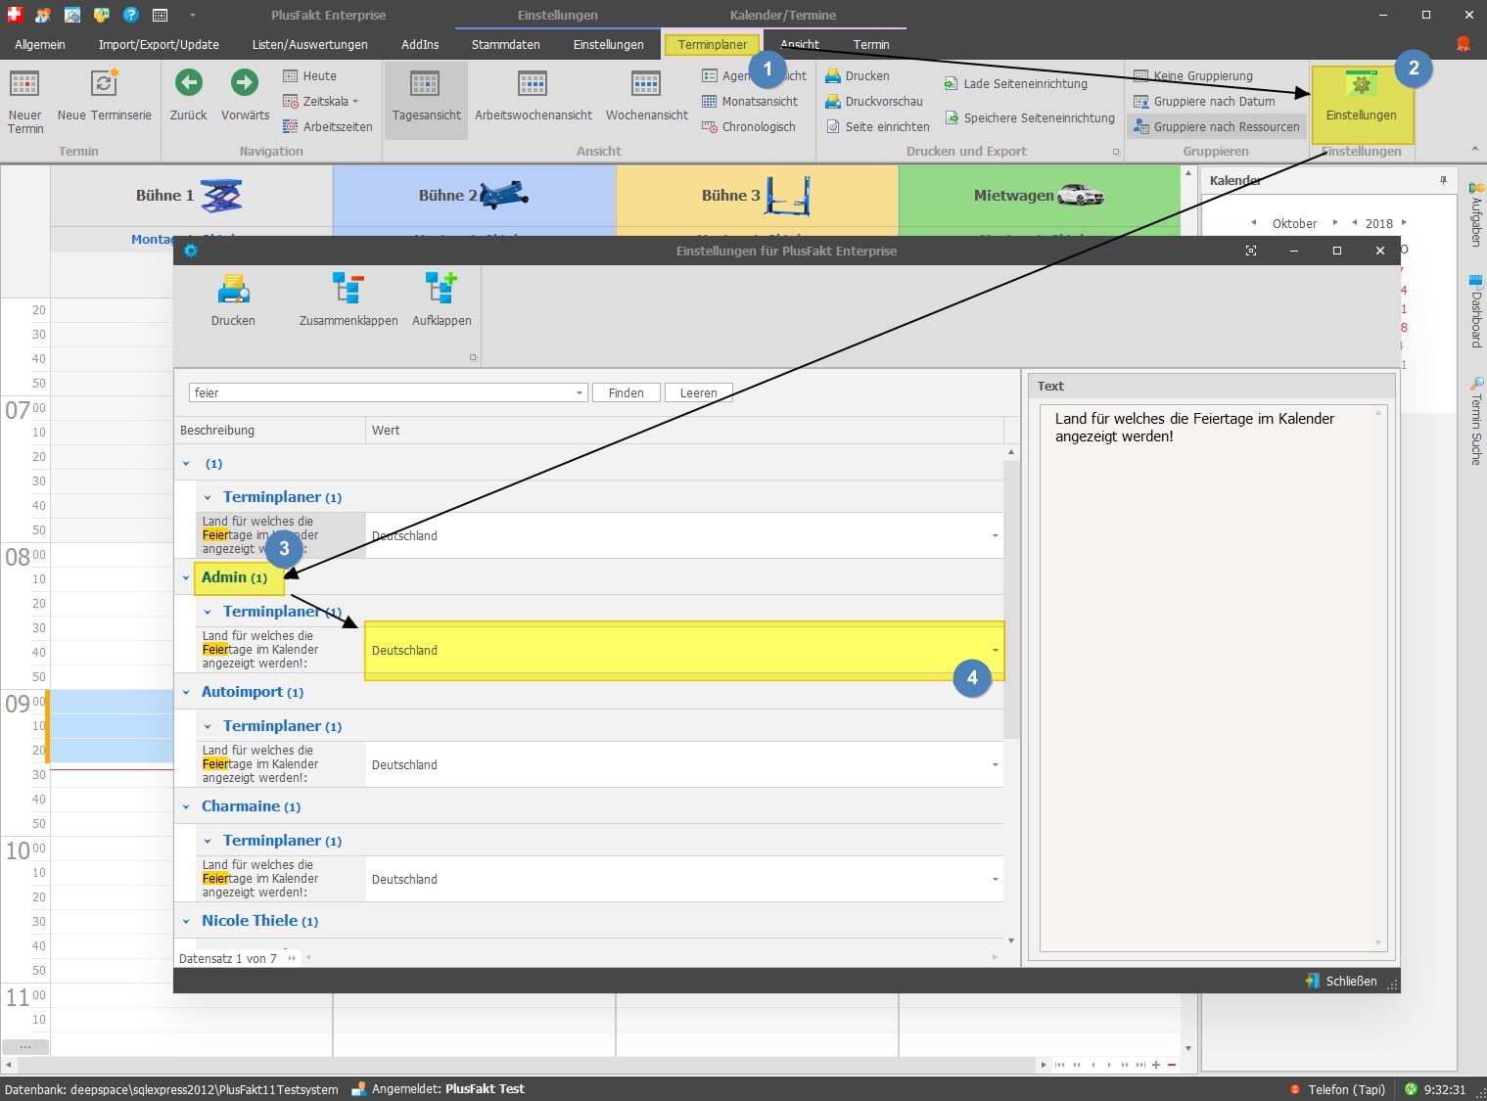
Task: Open the Zeitskala dropdown
Action: tap(321, 101)
